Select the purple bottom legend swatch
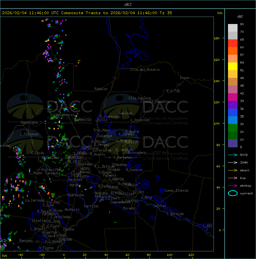The height and width of the screenshot is (259, 256). (x=233, y=143)
